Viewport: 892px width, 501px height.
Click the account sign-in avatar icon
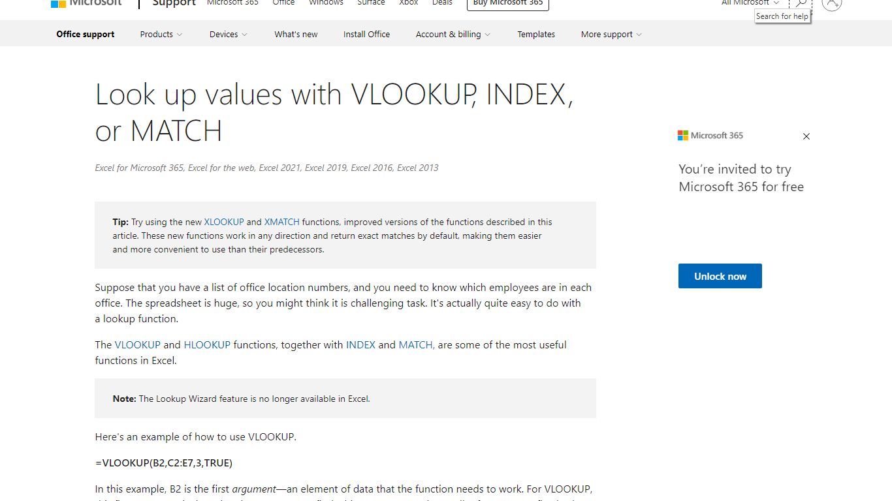831,3
